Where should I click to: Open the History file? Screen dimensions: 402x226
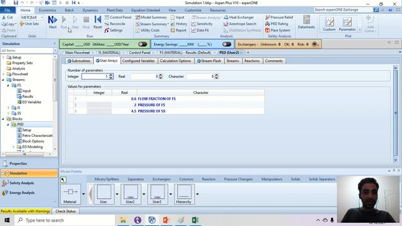pos(179,24)
